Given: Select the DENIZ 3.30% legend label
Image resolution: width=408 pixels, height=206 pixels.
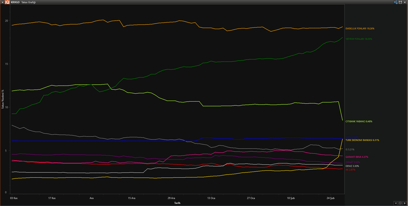Looking at the screenshot, I should pyautogui.click(x=352, y=166).
